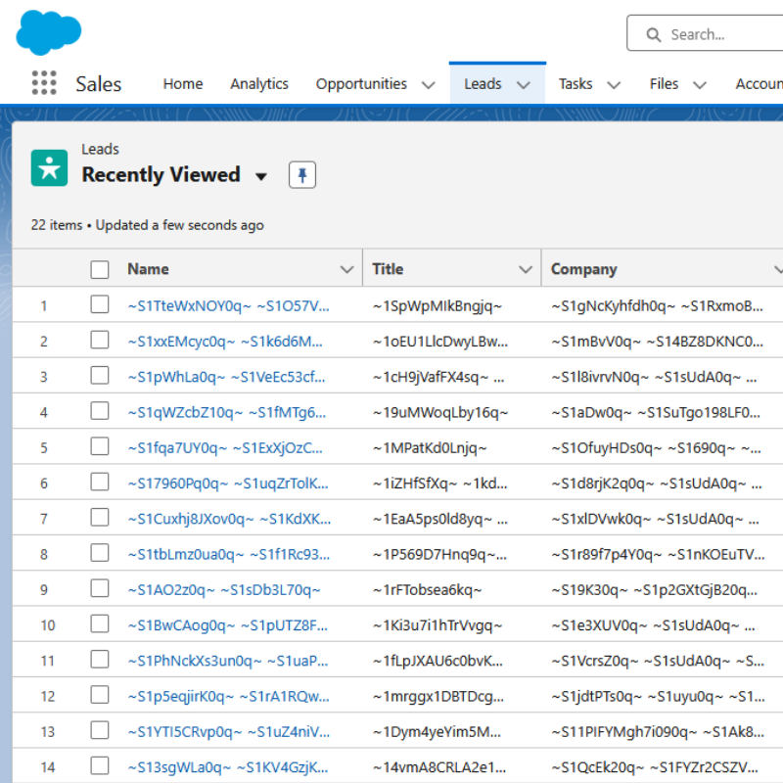This screenshot has width=783, height=783.
Task: Select the checkbox for row 7
Action: pyautogui.click(x=100, y=517)
